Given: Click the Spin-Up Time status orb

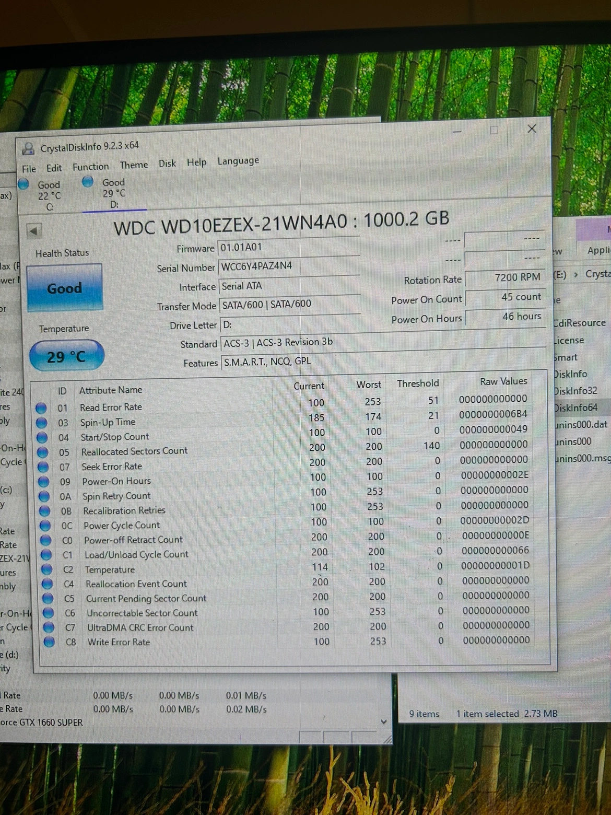Looking at the screenshot, I should click(x=42, y=423).
